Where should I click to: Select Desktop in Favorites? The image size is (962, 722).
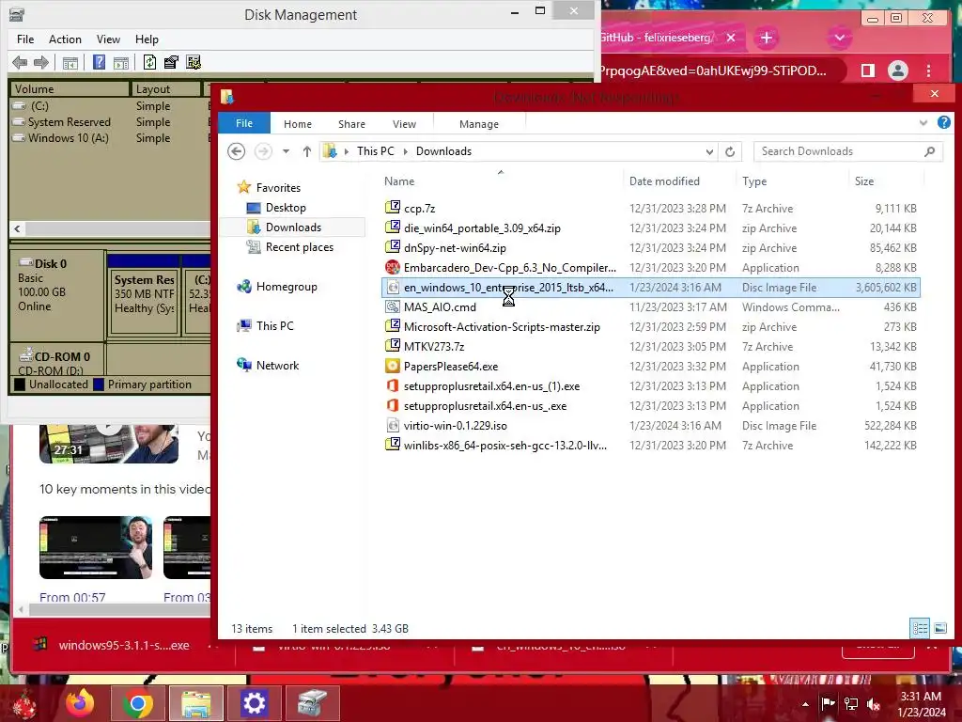[286, 208]
